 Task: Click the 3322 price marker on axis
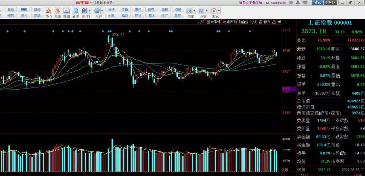pyautogui.click(x=286, y=89)
